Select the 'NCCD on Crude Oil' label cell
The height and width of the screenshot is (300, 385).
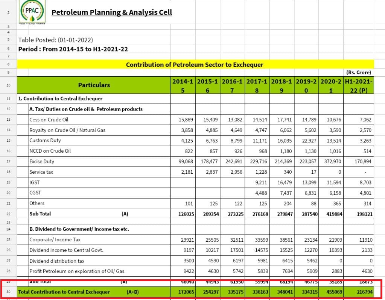(x=99, y=151)
